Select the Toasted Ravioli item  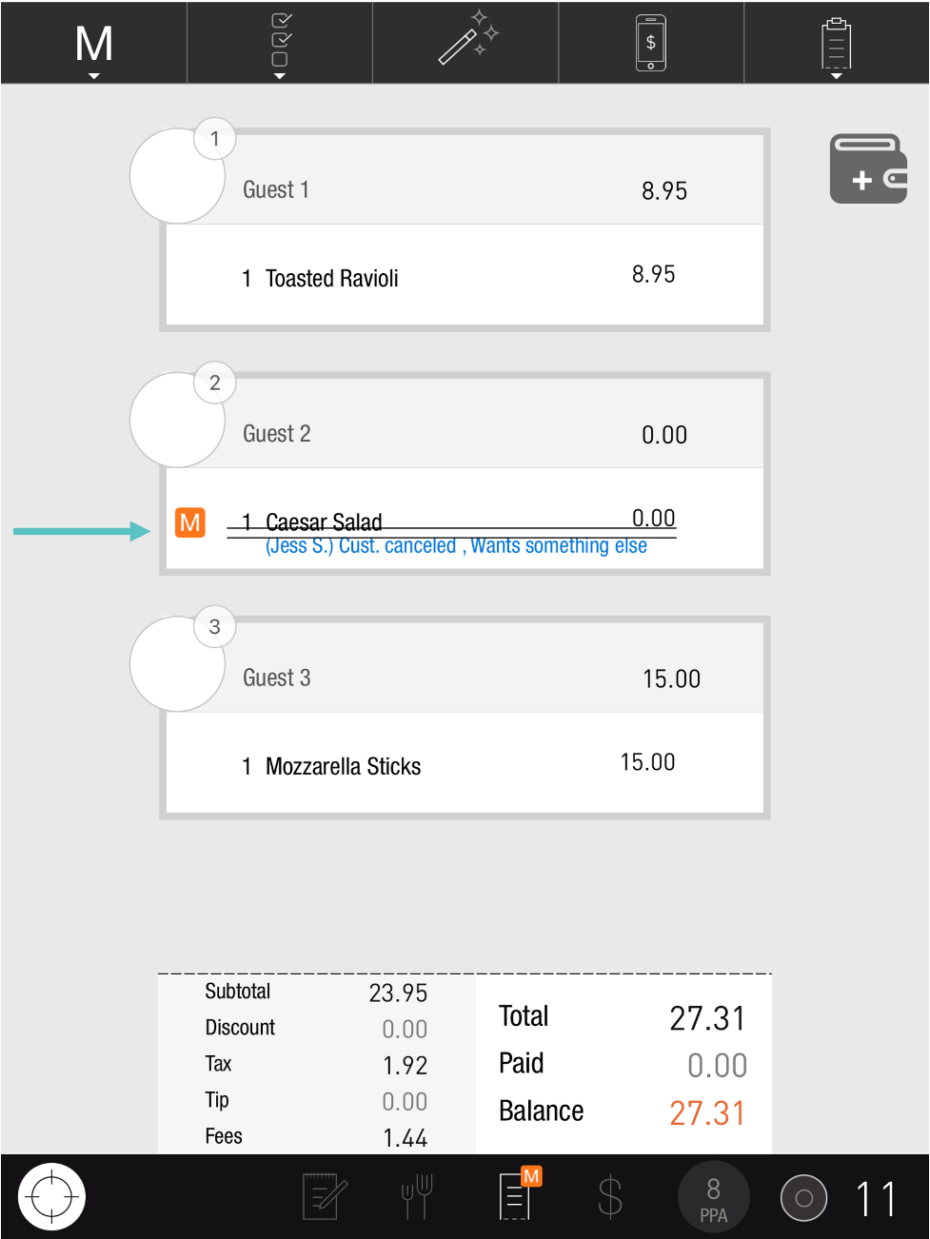tap(331, 279)
